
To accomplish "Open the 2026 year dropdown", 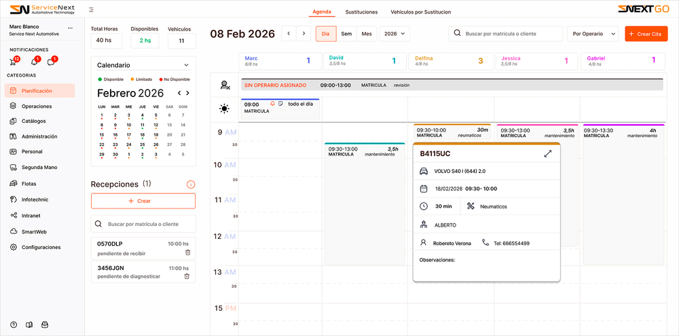I will point(394,34).
